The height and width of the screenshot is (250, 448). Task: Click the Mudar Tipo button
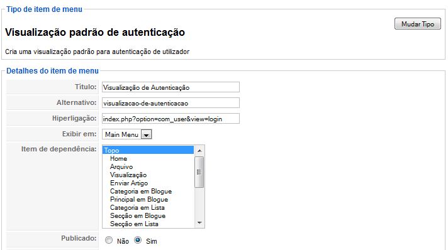pos(417,24)
